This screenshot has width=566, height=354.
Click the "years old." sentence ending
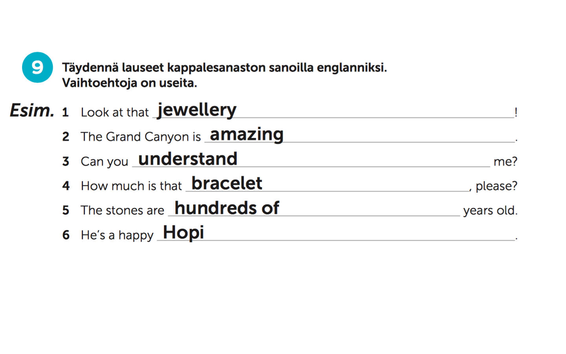pyautogui.click(x=490, y=210)
